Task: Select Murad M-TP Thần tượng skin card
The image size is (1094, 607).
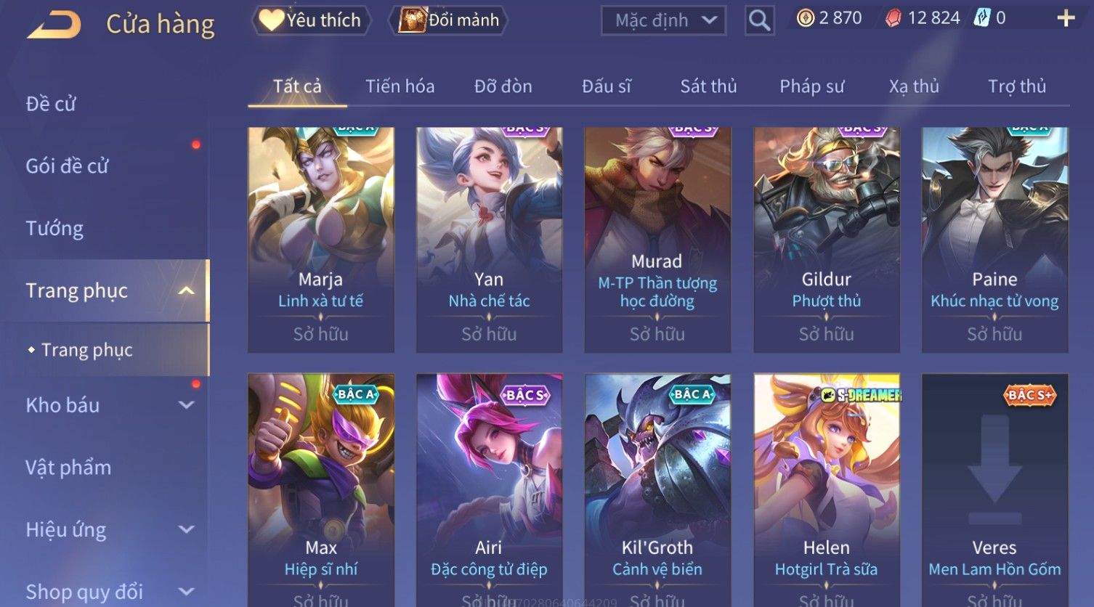Action: pyautogui.click(x=657, y=240)
